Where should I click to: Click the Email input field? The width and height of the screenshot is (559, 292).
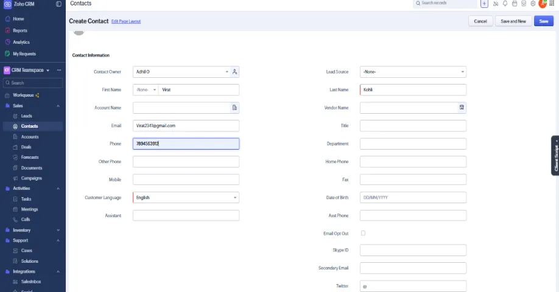(186, 126)
